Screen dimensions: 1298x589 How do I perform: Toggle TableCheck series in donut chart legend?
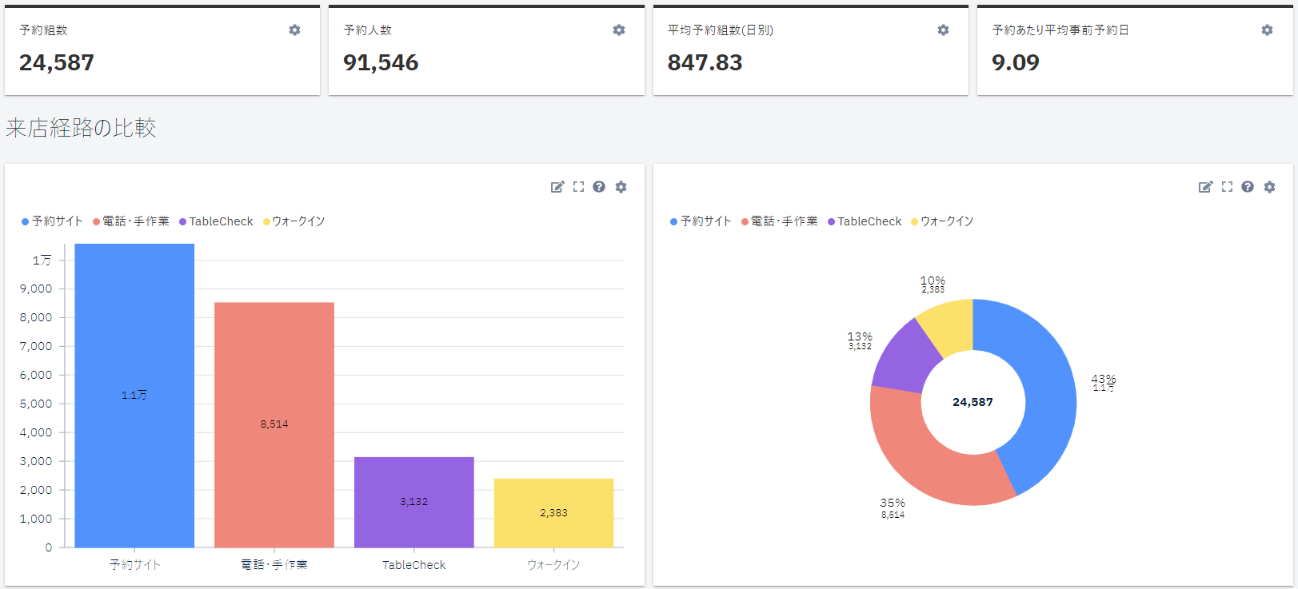click(865, 221)
